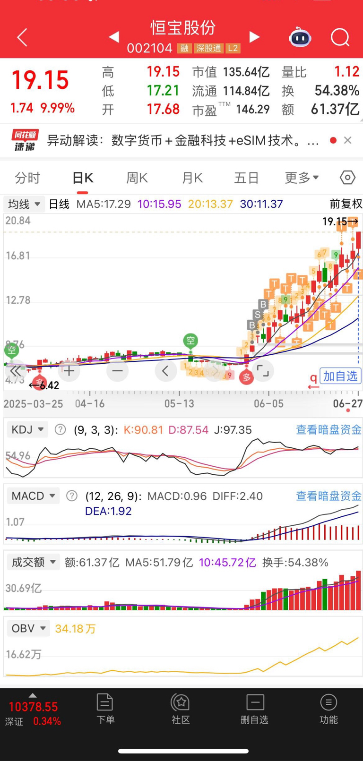This screenshot has width=363, height=761.
Task: Select the 日K tab
Action: (x=83, y=178)
